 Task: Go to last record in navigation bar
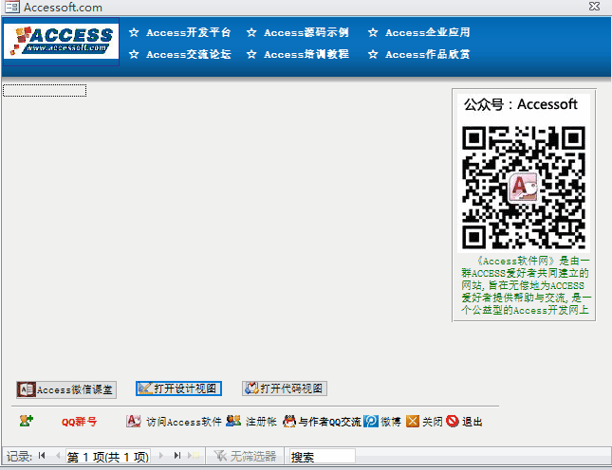point(177,455)
